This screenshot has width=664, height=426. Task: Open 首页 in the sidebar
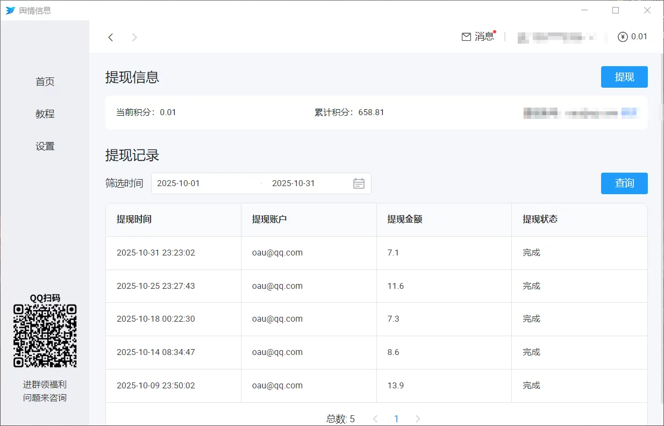pos(45,82)
